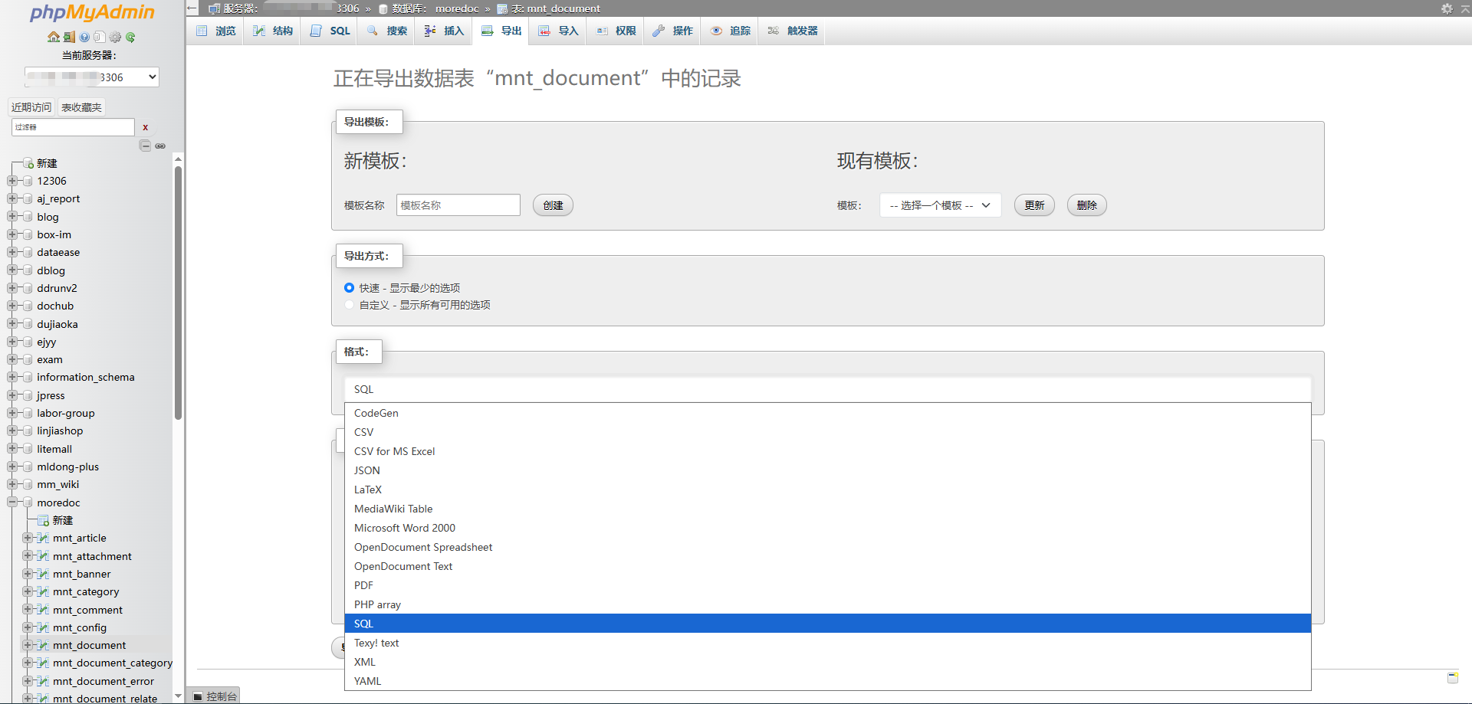Open the existing template selection dropdown

click(x=940, y=205)
